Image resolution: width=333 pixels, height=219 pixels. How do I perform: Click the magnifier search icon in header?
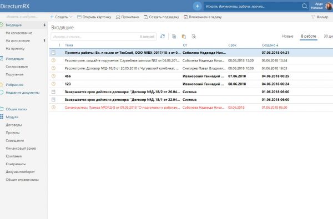pos(305,6)
